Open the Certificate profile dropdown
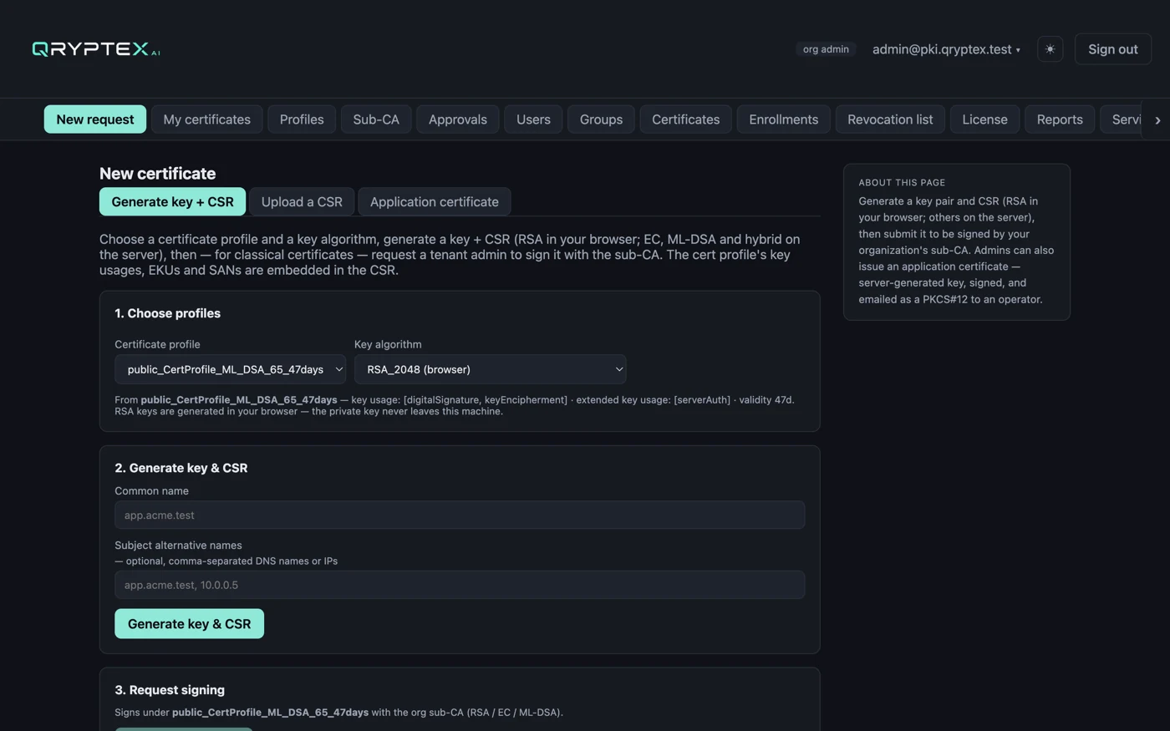The image size is (1170, 731). point(230,369)
